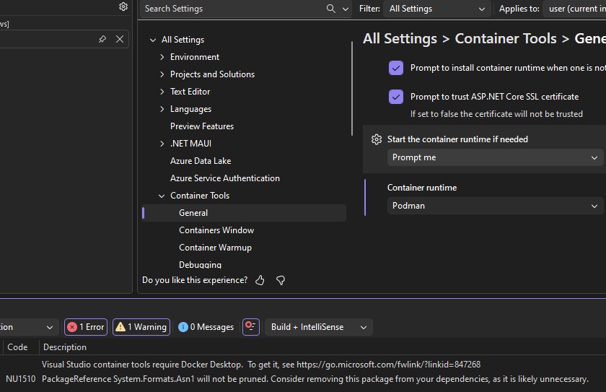Open the Container runtime Podman dropdown
This screenshot has width=606, height=392.
[x=495, y=206]
